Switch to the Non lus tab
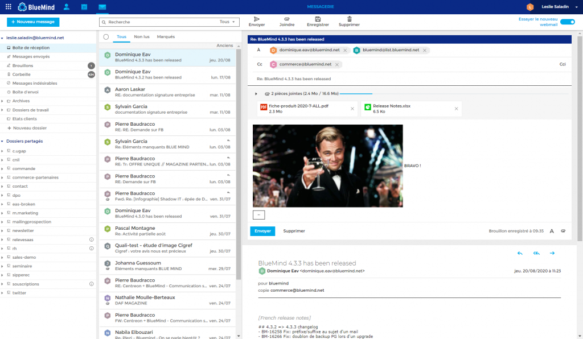Viewport: 583px width, 339px height. click(142, 36)
